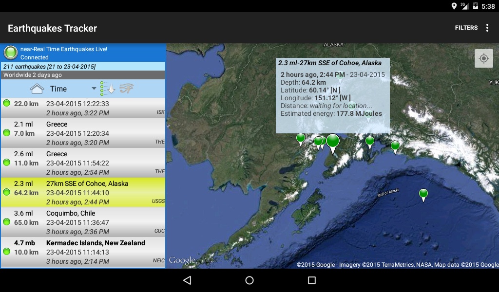Tap the GUC source label on Chile row
The width and height of the screenshot is (499, 292).
159,231
